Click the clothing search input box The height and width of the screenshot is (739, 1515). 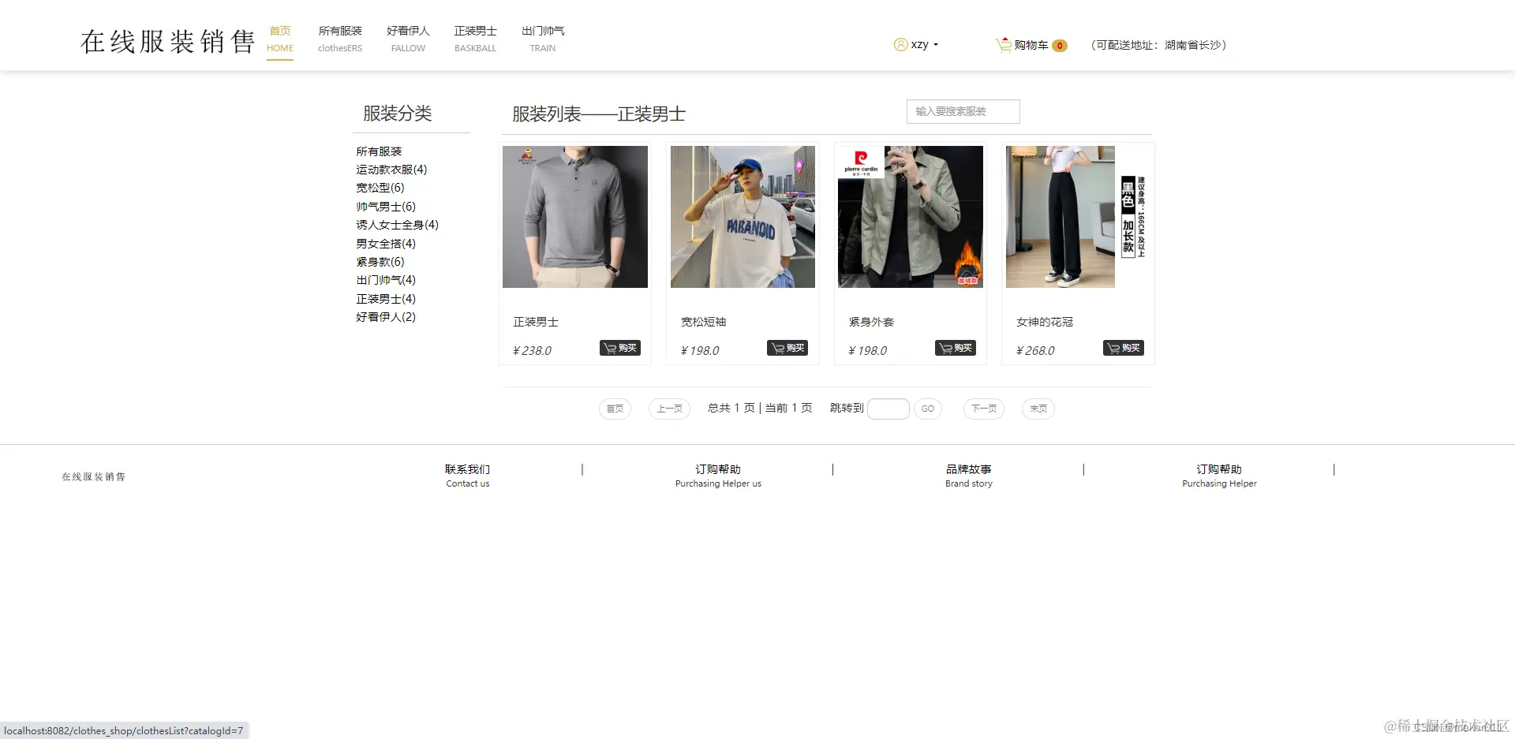(x=962, y=111)
